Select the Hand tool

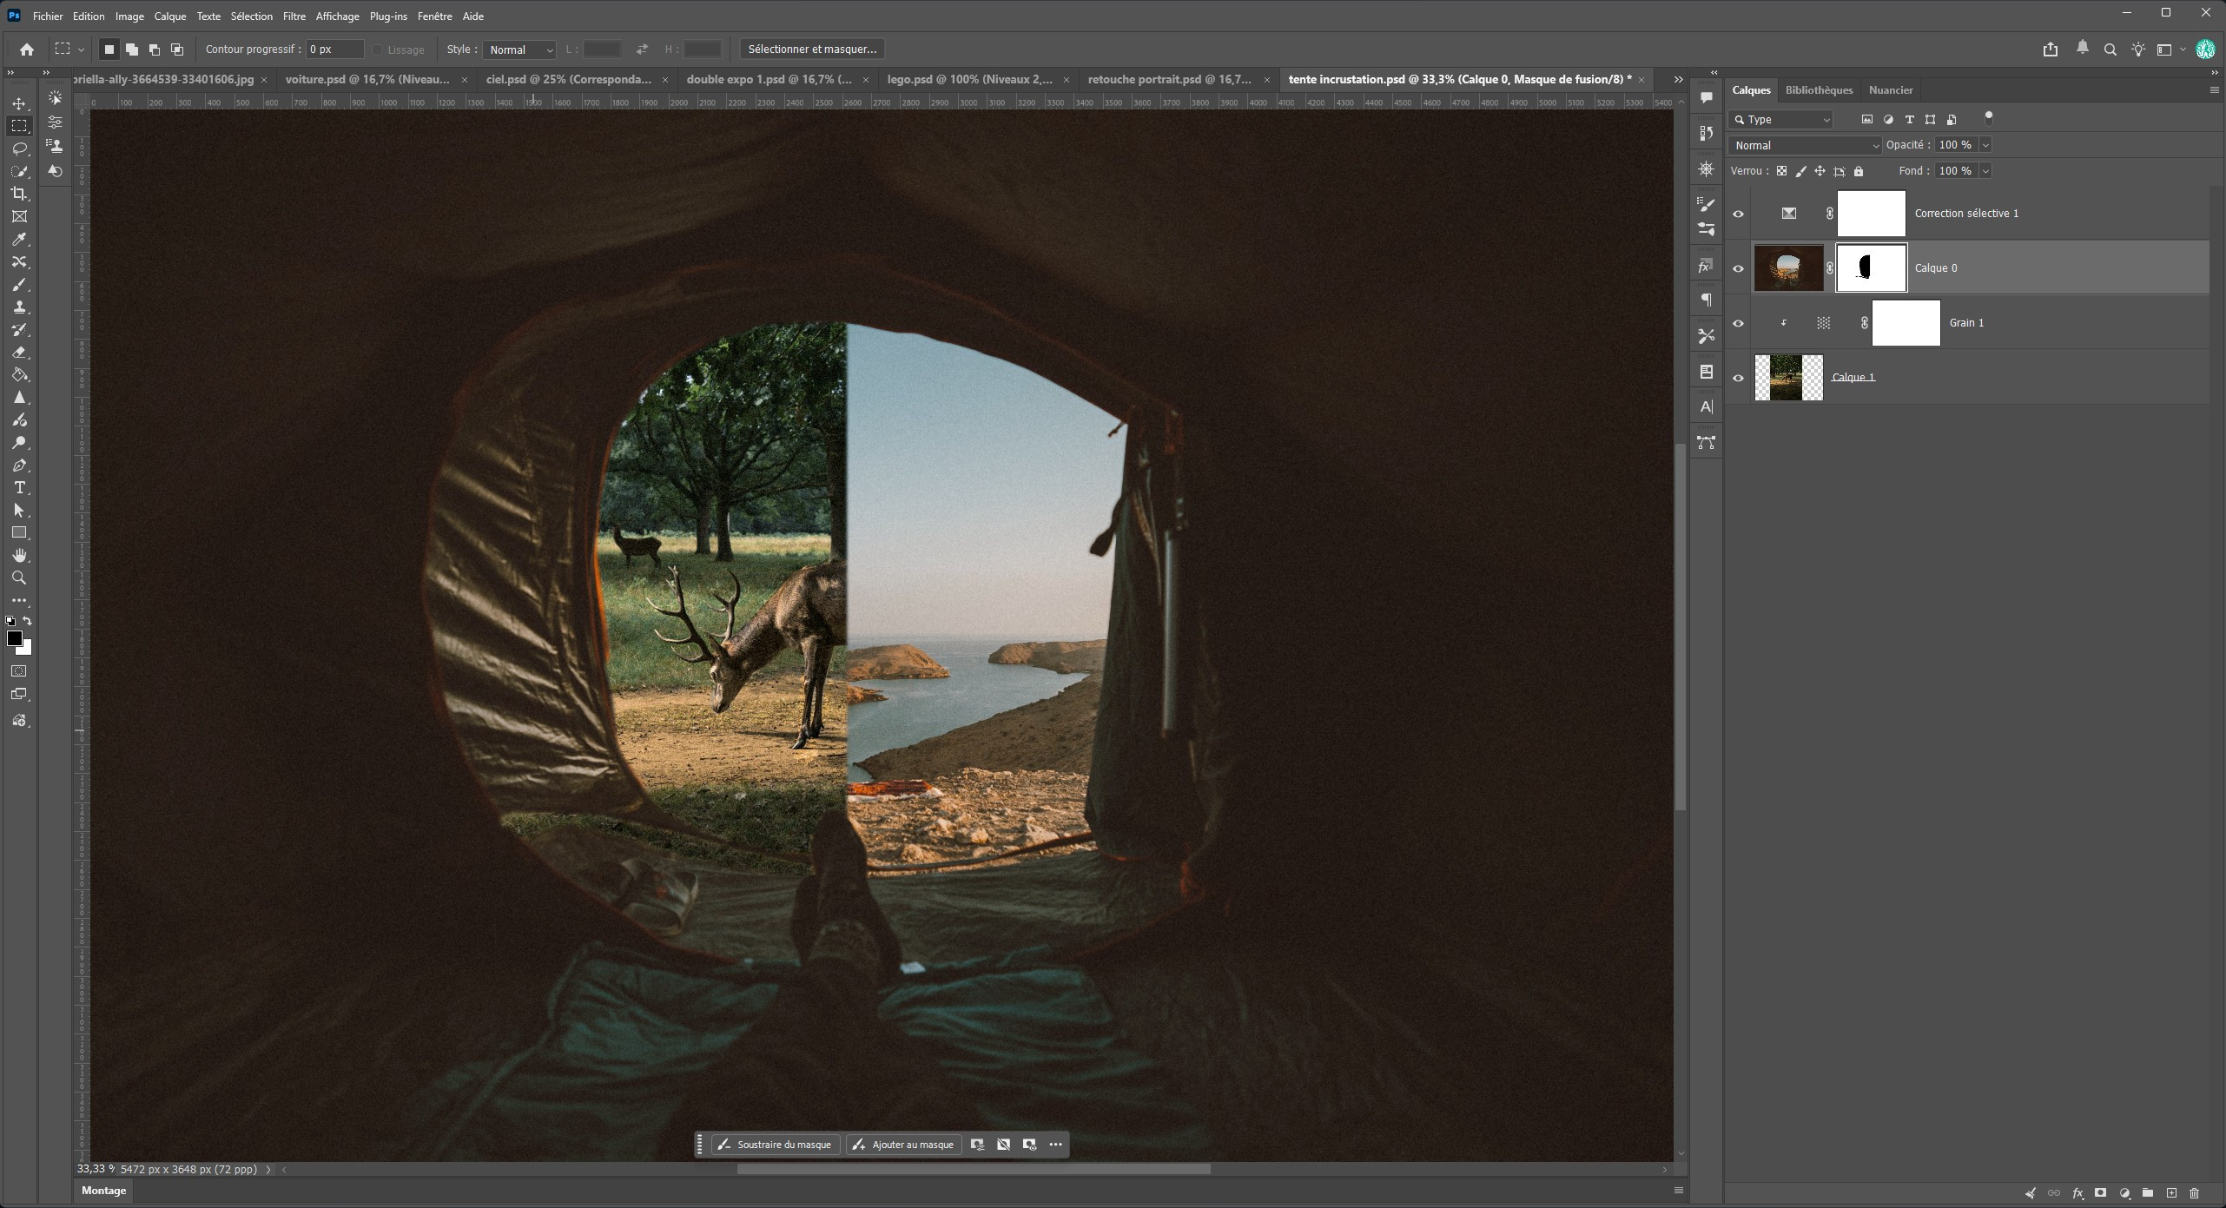tap(19, 556)
